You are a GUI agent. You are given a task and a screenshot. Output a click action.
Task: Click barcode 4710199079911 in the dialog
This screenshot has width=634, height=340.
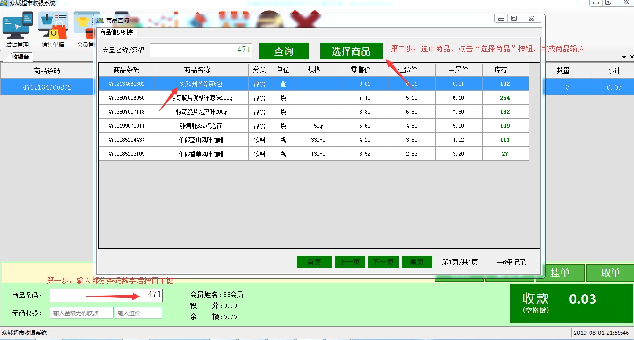click(x=127, y=126)
